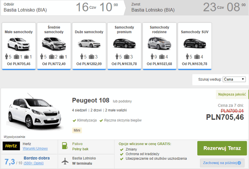Click the checkmark beside Ubezpieczenie od skutków uszkodzenia
249x169 pixels.
(x=122, y=159)
